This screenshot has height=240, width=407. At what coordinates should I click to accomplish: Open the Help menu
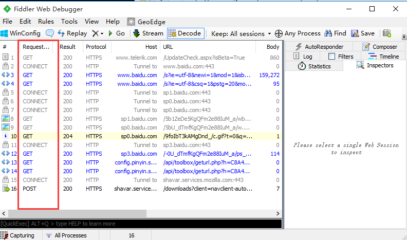pos(113,22)
